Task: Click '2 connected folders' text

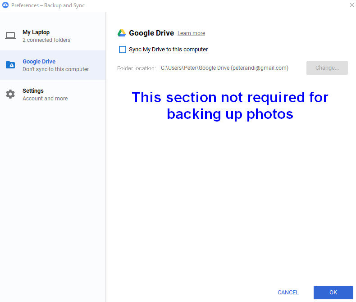Action: pos(46,40)
